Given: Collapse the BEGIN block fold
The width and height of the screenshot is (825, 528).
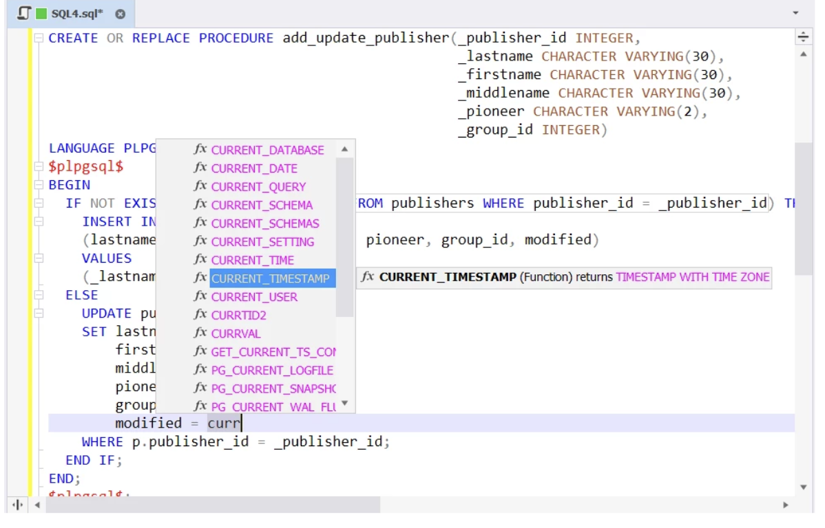Looking at the screenshot, I should [39, 185].
